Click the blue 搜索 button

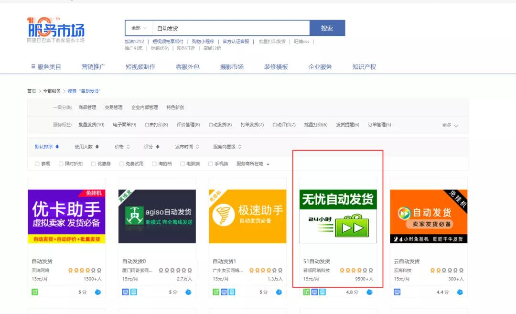click(327, 28)
